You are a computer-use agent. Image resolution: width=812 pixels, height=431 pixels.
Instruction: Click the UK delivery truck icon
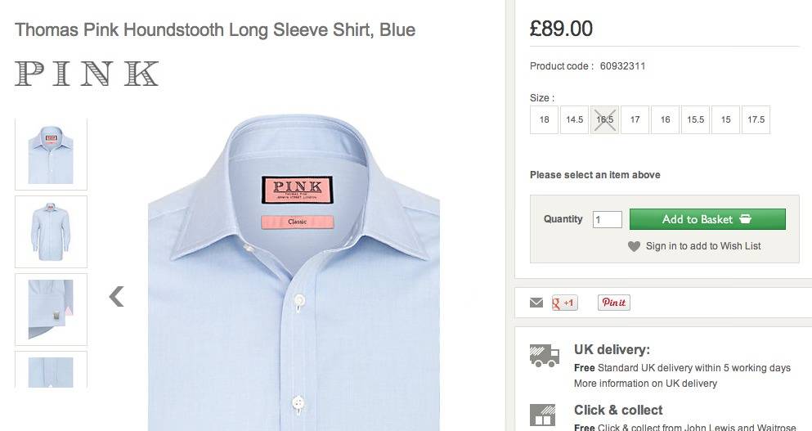(545, 356)
